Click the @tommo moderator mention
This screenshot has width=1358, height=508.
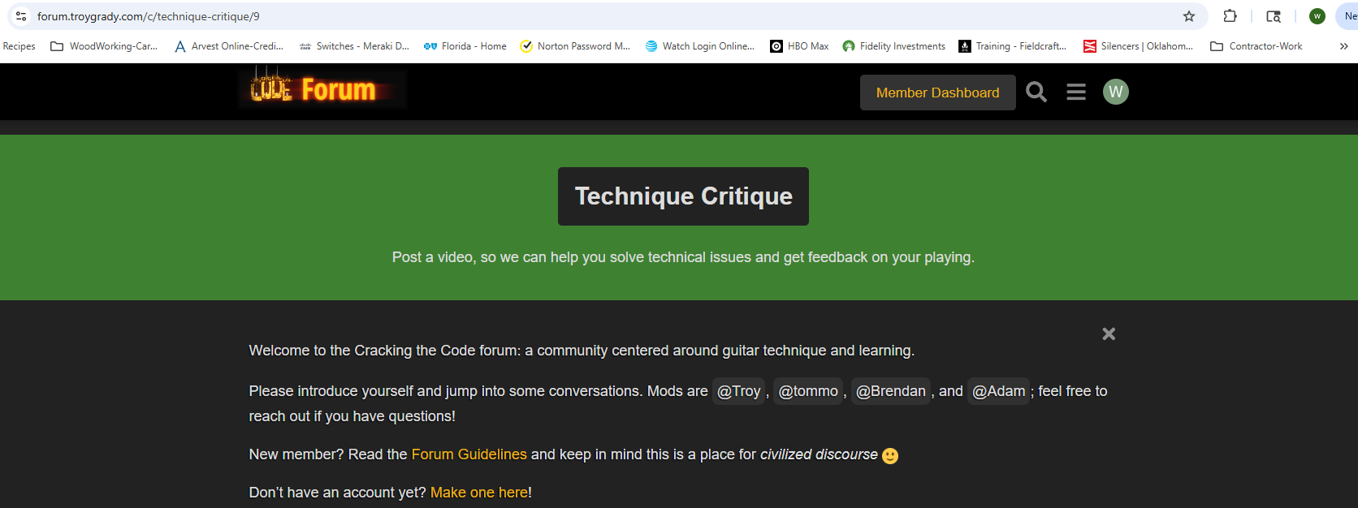point(808,391)
